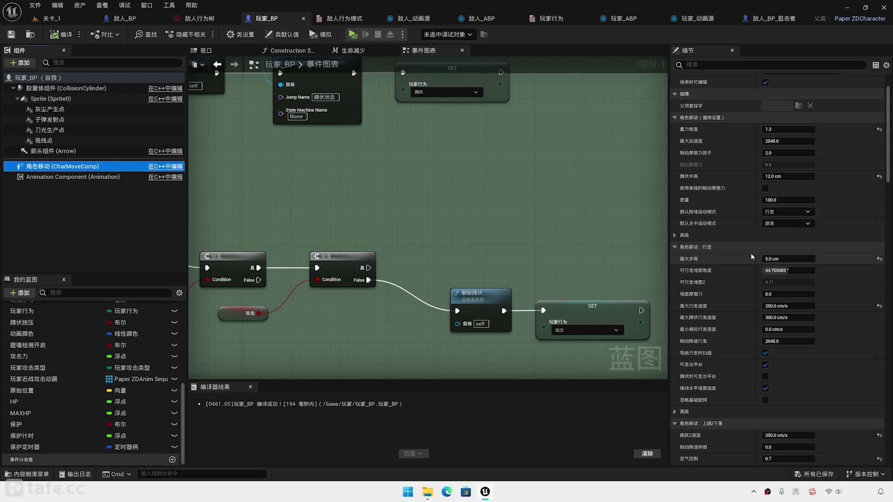Enable 忽略基础旋转 checkbox
This screenshot has width=893, height=502.
click(765, 400)
